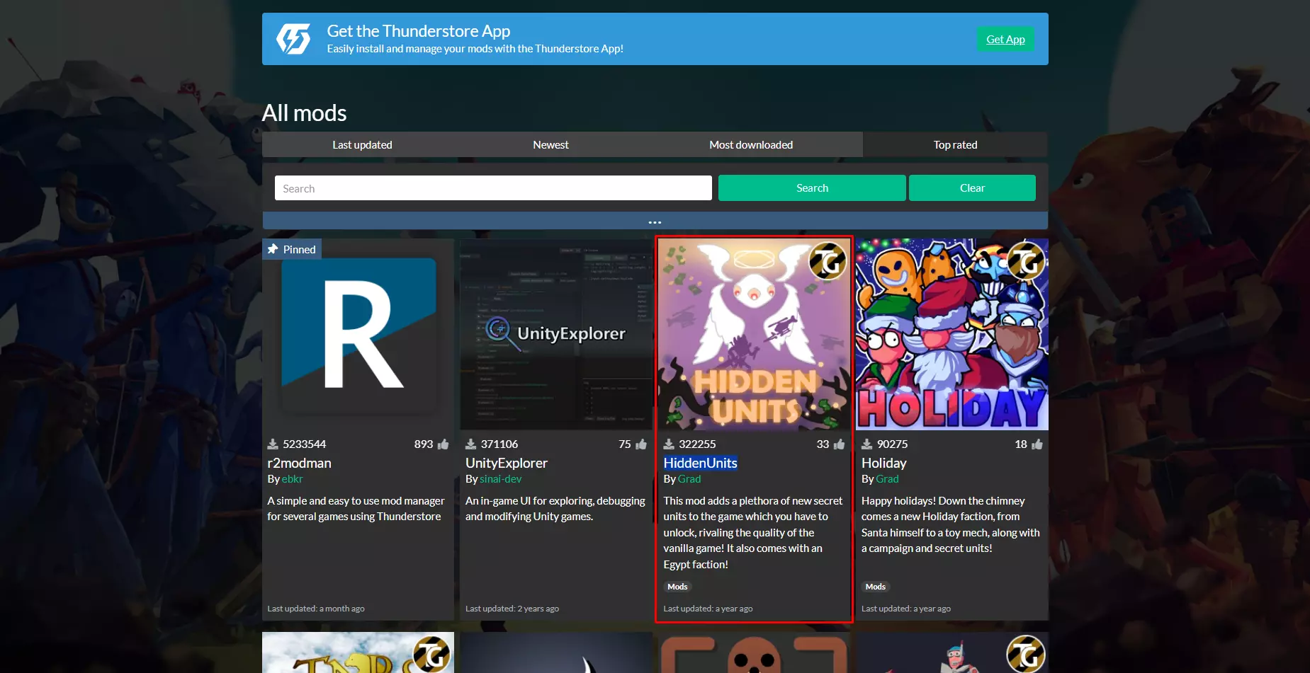Click 'Last updated: a year ago' on Holiday

[x=906, y=609]
